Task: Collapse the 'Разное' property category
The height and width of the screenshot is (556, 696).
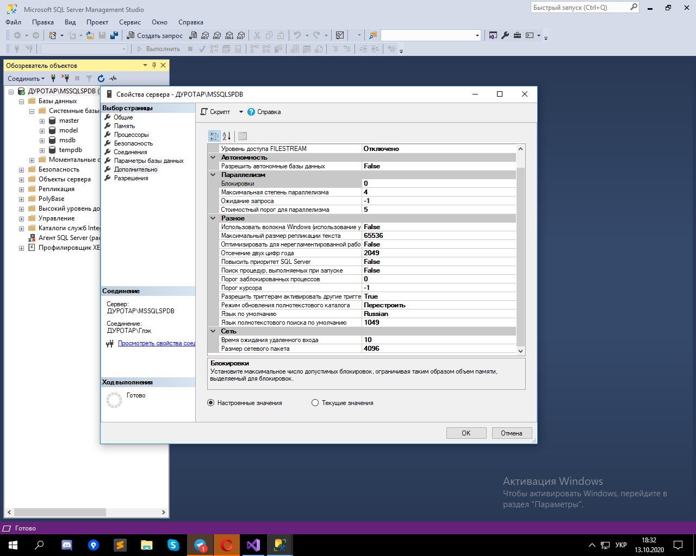Action: click(x=213, y=218)
